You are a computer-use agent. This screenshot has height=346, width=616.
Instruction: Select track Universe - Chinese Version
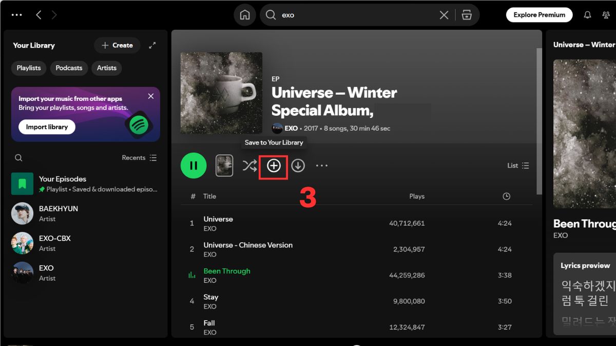[x=357, y=250]
